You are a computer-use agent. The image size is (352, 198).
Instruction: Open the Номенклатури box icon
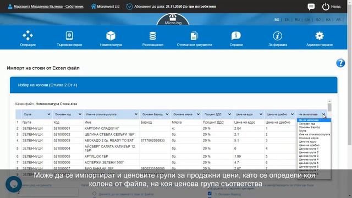click(x=111, y=36)
